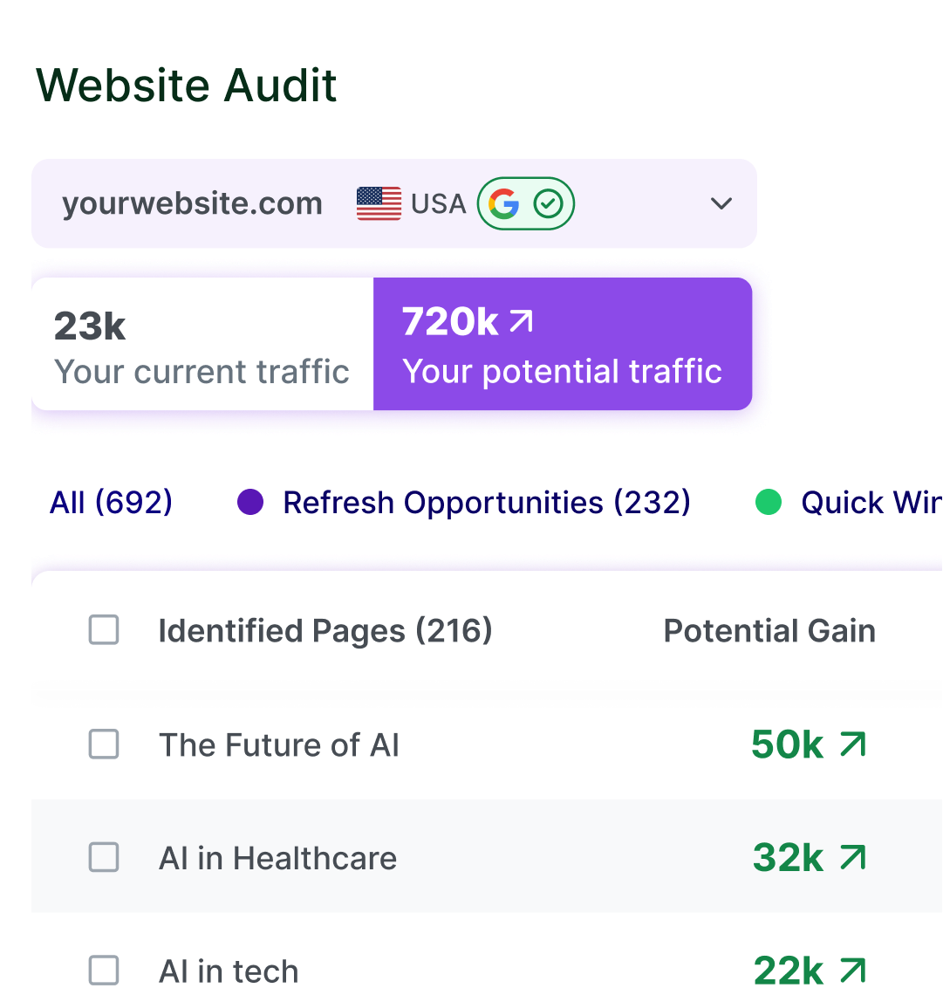Image resolution: width=943 pixels, height=995 pixels.
Task: Click the USA flag icon
Action: [379, 203]
